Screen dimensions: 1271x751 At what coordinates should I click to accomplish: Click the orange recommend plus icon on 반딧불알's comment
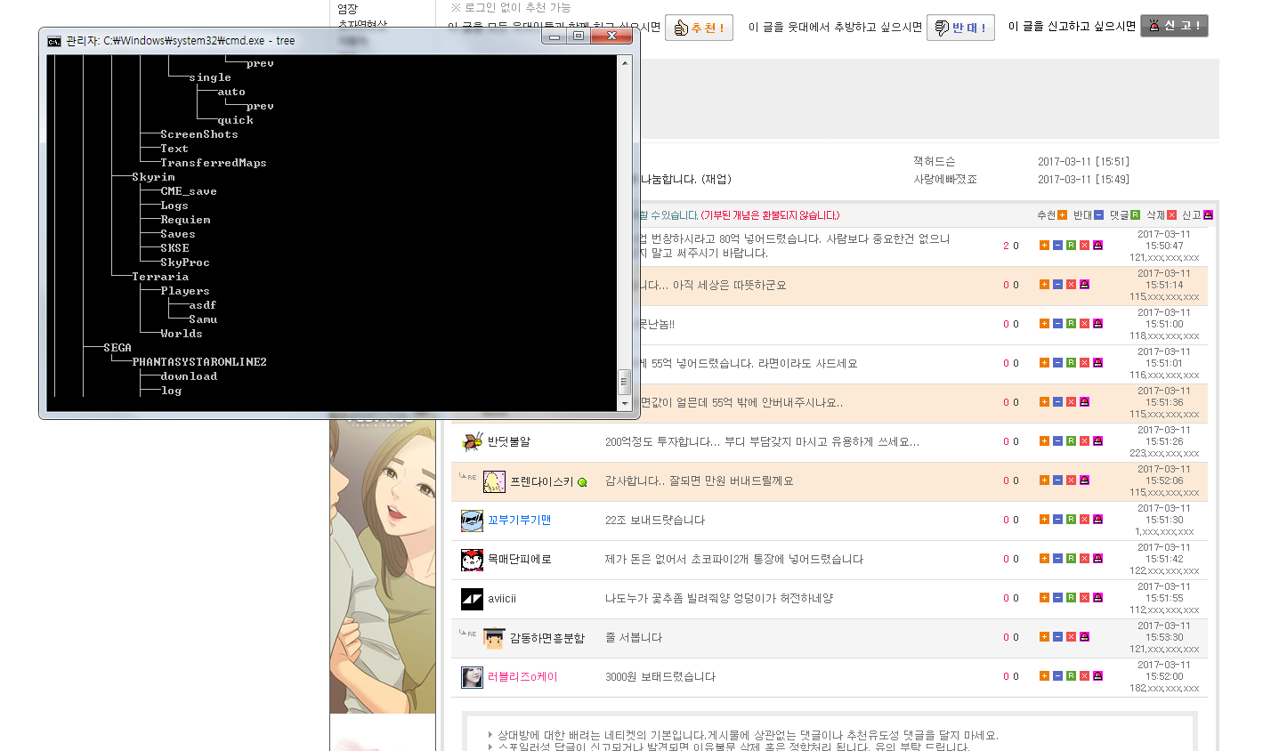coord(1044,441)
